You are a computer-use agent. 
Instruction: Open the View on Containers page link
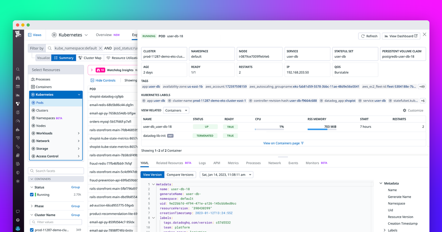point(284,143)
